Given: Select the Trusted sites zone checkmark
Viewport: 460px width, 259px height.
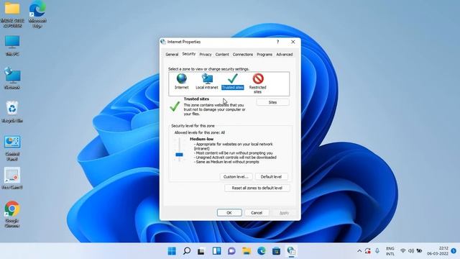Looking at the screenshot, I should [233, 78].
